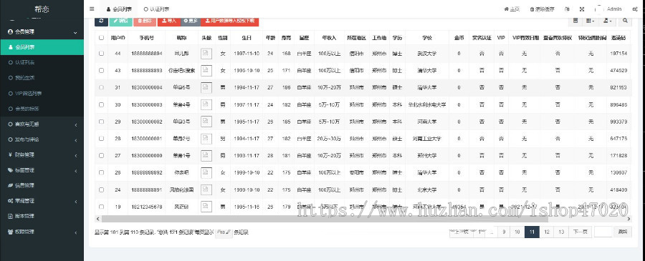Open avatar image of user 18300000001
The width and height of the screenshot is (645, 261).
pyautogui.click(x=206, y=139)
